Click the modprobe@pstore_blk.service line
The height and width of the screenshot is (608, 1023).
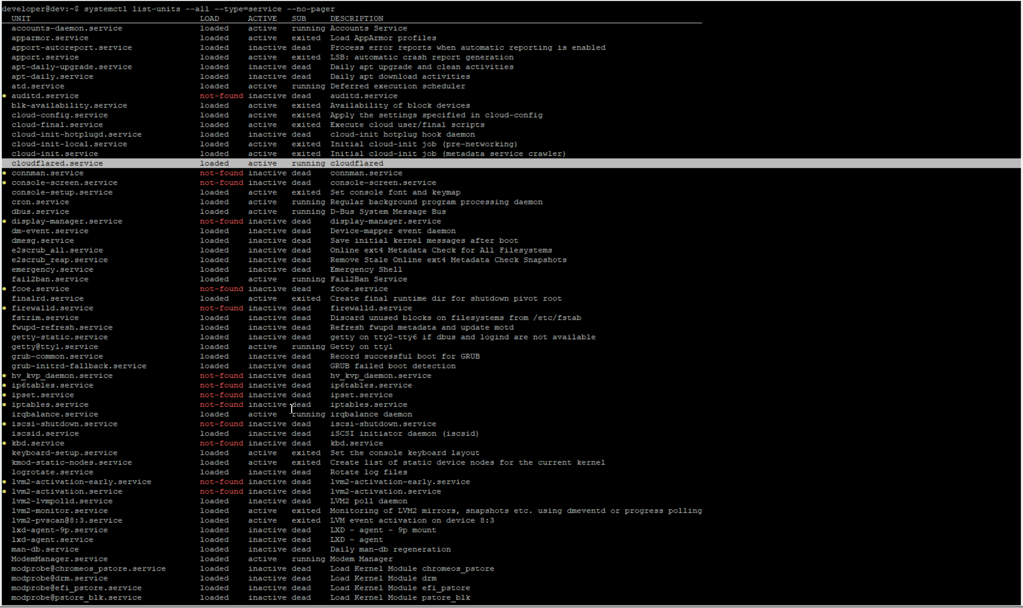76,598
